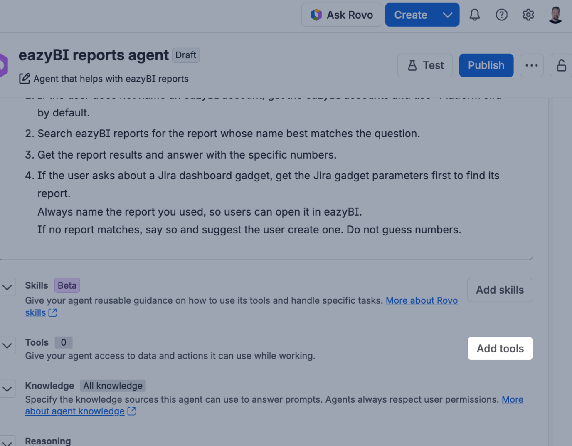Viewport: 572px width, 446px height.
Task: Open the Create dropdown arrow
Action: point(448,15)
